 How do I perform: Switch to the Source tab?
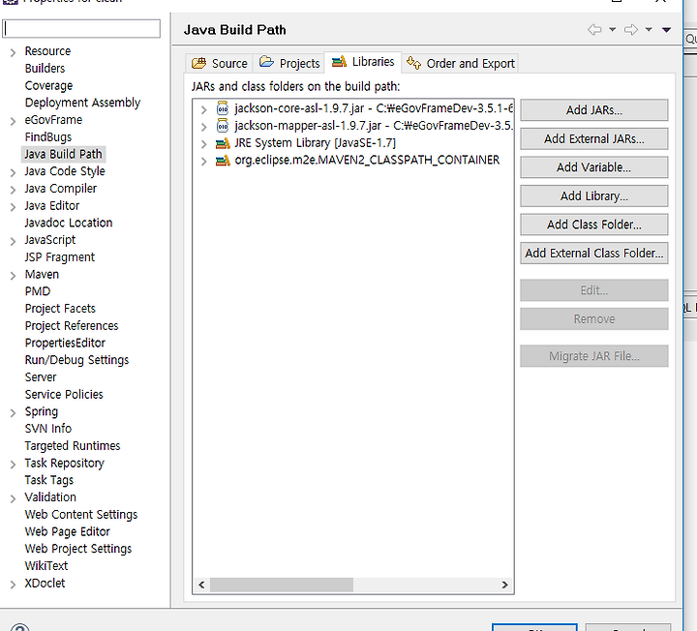(219, 64)
